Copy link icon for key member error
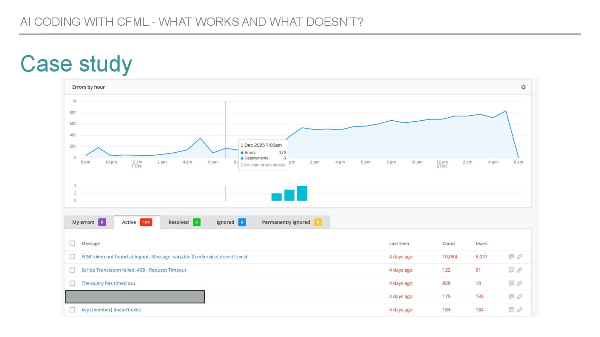This screenshot has width=600, height=337. click(520, 310)
